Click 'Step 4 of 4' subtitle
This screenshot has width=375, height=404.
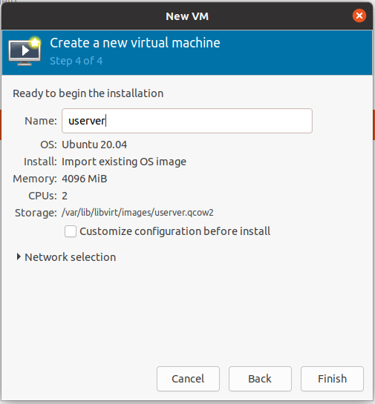pyautogui.click(x=76, y=61)
